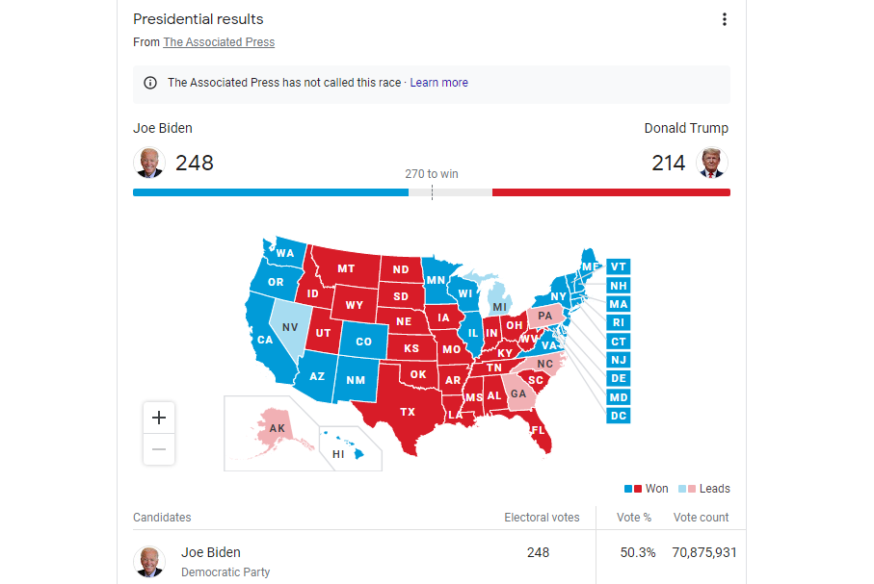The image size is (874, 584).
Task: Click Joe Biden's portrait next to 248
Action: tap(148, 163)
